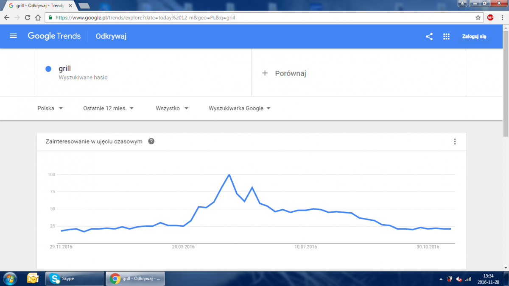The image size is (509, 286).
Task: Bookmark page with the star icon
Action: click(x=478, y=18)
